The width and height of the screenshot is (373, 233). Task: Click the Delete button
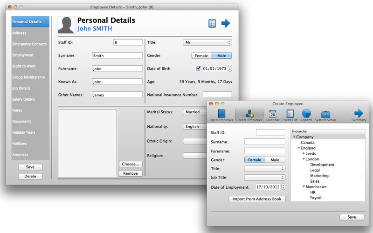pos(30,176)
